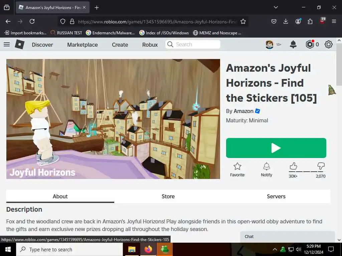
Task: Expand the list all tabs dropdown
Action: 276,7
